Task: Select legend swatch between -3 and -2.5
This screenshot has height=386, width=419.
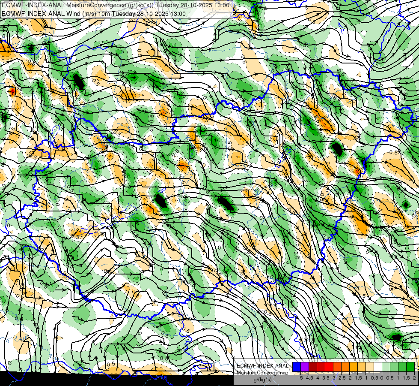Action: point(337,367)
